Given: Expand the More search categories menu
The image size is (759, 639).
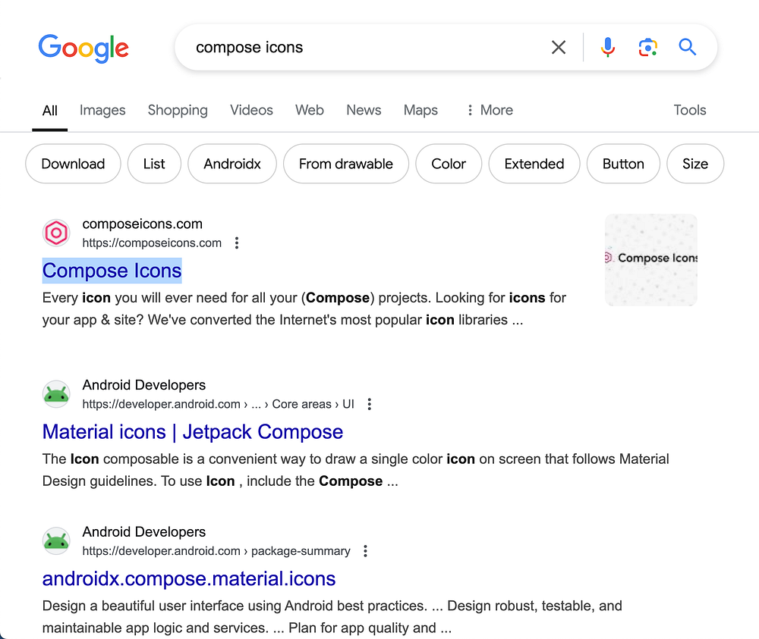Looking at the screenshot, I should click(x=490, y=110).
